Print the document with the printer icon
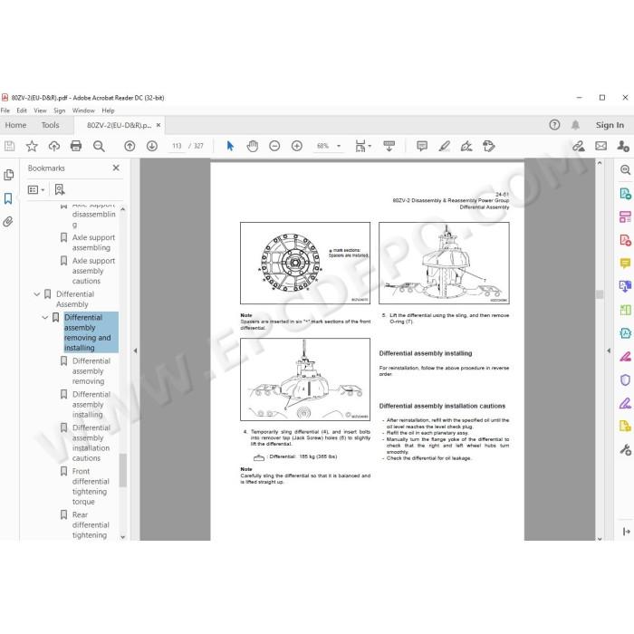 pyautogui.click(x=76, y=146)
